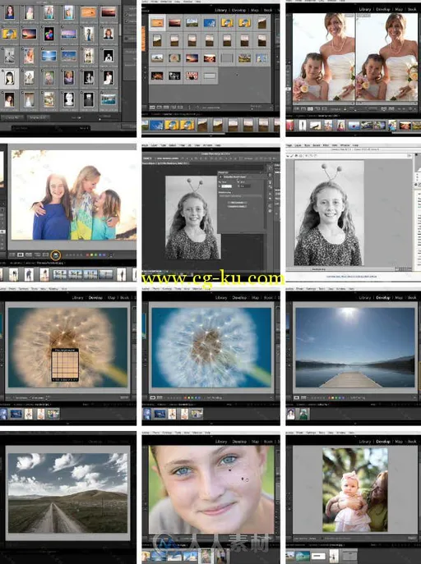The image size is (421, 564).
Task: Select before/after icon under lake photo
Action: pyautogui.click(x=303, y=398)
